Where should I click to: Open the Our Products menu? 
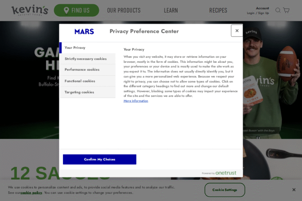click(x=123, y=10)
